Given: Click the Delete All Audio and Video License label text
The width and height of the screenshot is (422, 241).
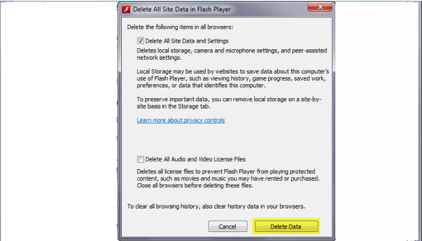Looking at the screenshot, I should (195, 159).
